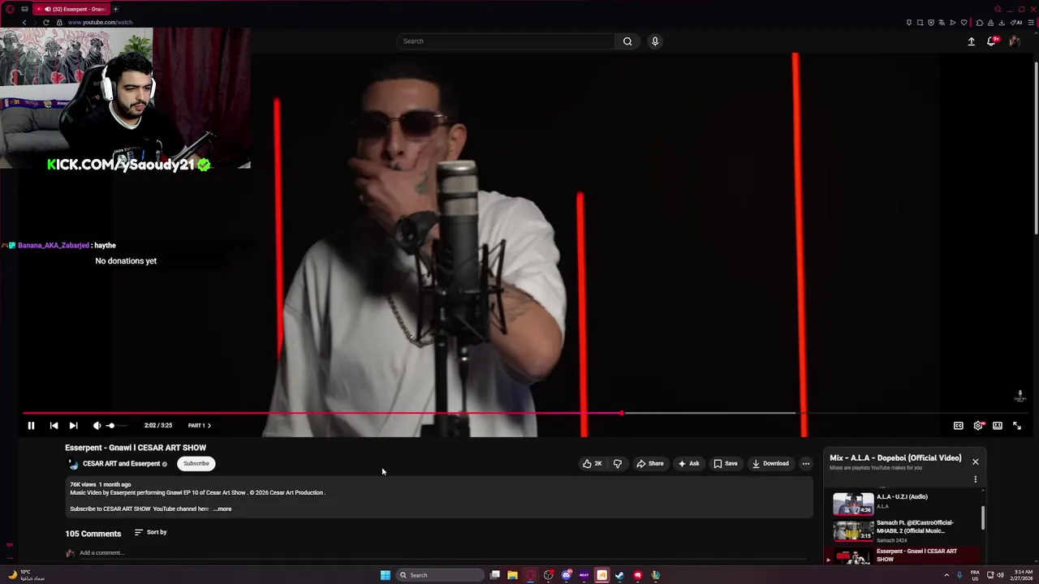Screen dimensions: 1039x584
Task: Open browser downloads icon
Action: [x=1002, y=23]
